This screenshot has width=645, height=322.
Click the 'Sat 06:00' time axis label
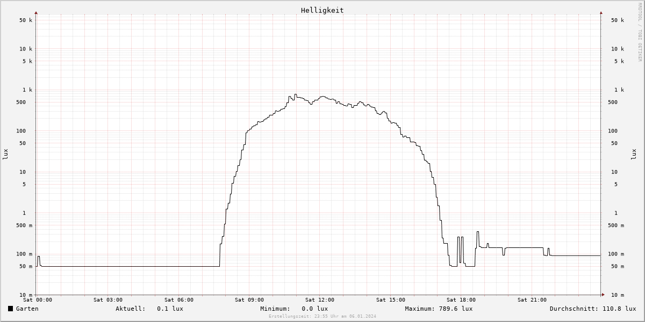coord(179,300)
